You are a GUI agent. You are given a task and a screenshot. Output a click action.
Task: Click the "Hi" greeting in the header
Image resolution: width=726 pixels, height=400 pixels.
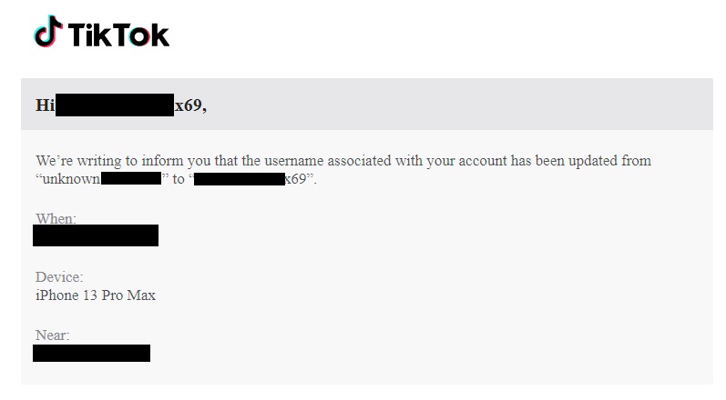45,105
